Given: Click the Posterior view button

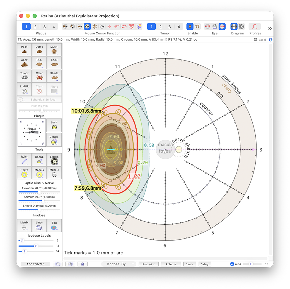Looking at the screenshot, I should tap(149, 264).
